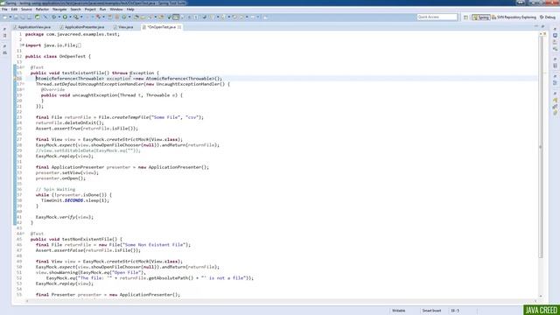Click the Maximize editor area icon
560x315 pixels.
click(x=543, y=26)
